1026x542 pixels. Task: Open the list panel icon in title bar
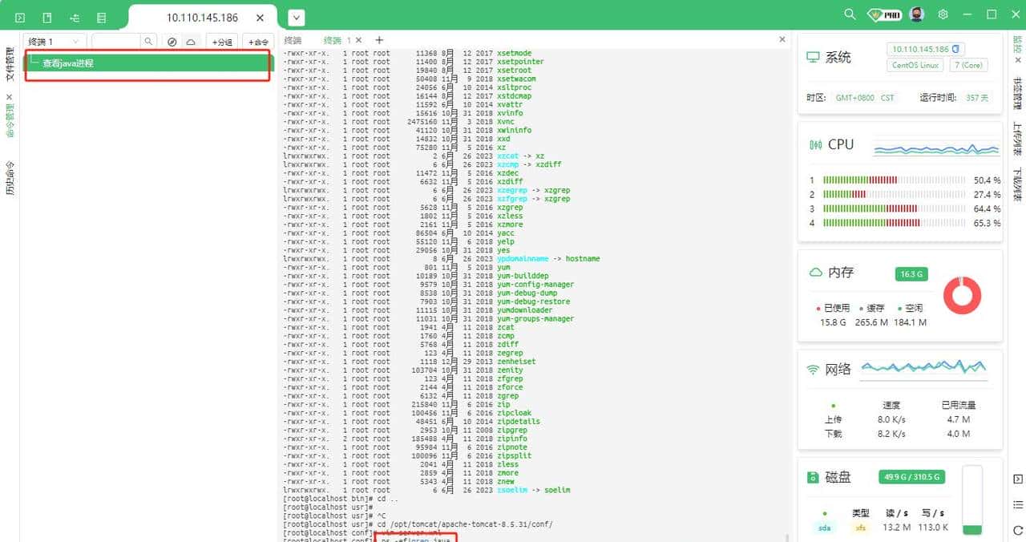pyautogui.click(x=101, y=17)
